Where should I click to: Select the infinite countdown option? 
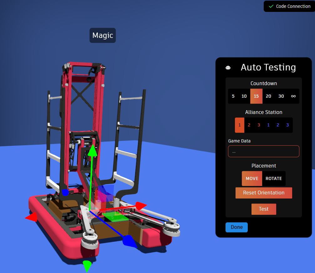coord(293,96)
